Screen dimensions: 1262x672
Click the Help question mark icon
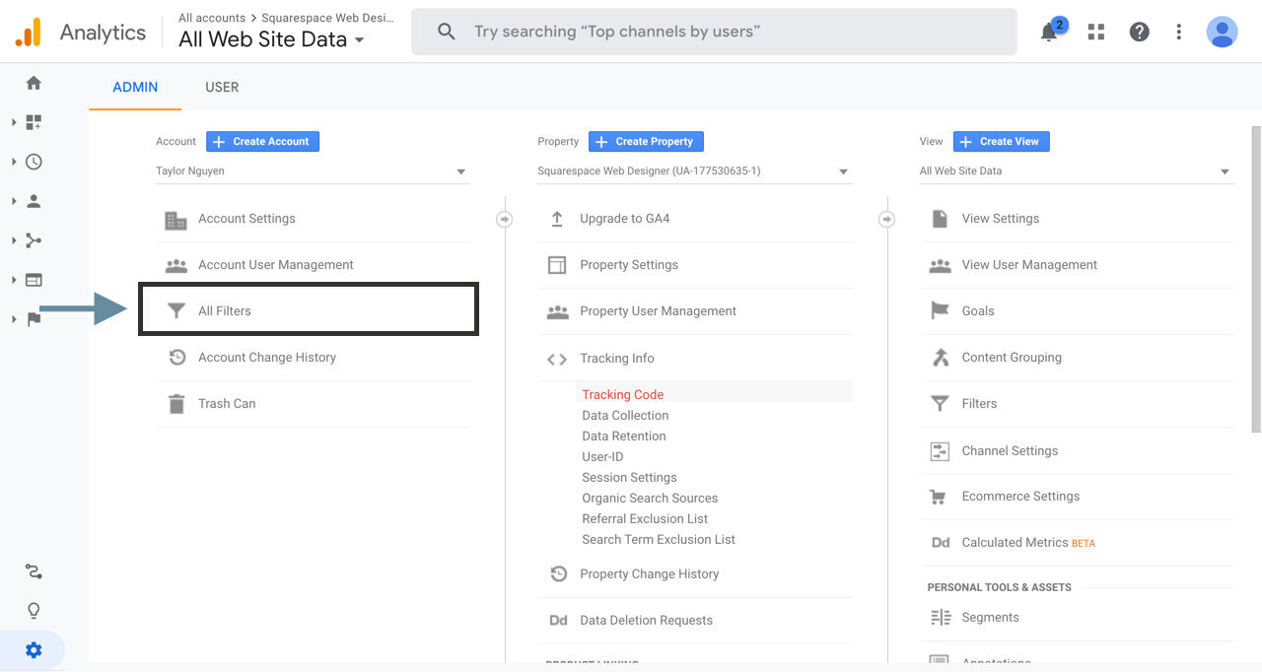pyautogui.click(x=1139, y=32)
